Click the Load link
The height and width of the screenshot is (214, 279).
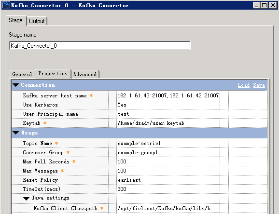pyautogui.click(x=244, y=85)
